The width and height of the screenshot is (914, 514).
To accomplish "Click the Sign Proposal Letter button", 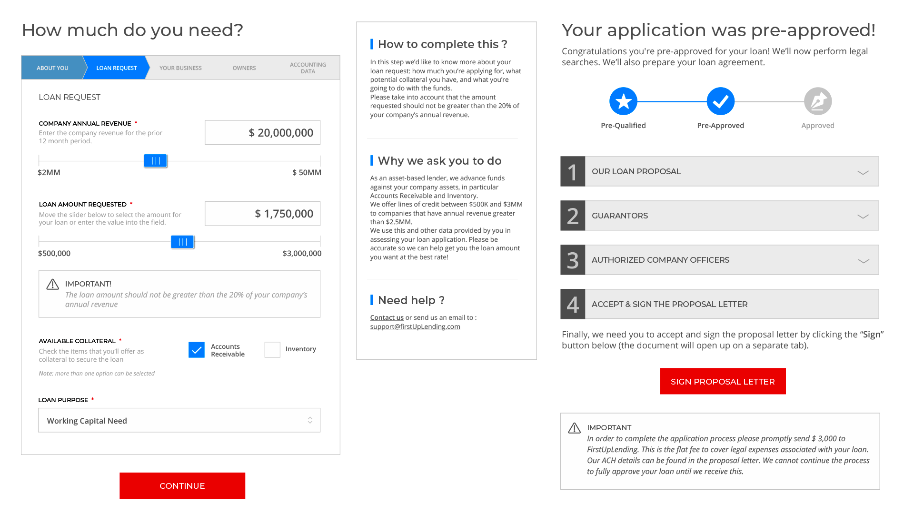I will tap(723, 381).
